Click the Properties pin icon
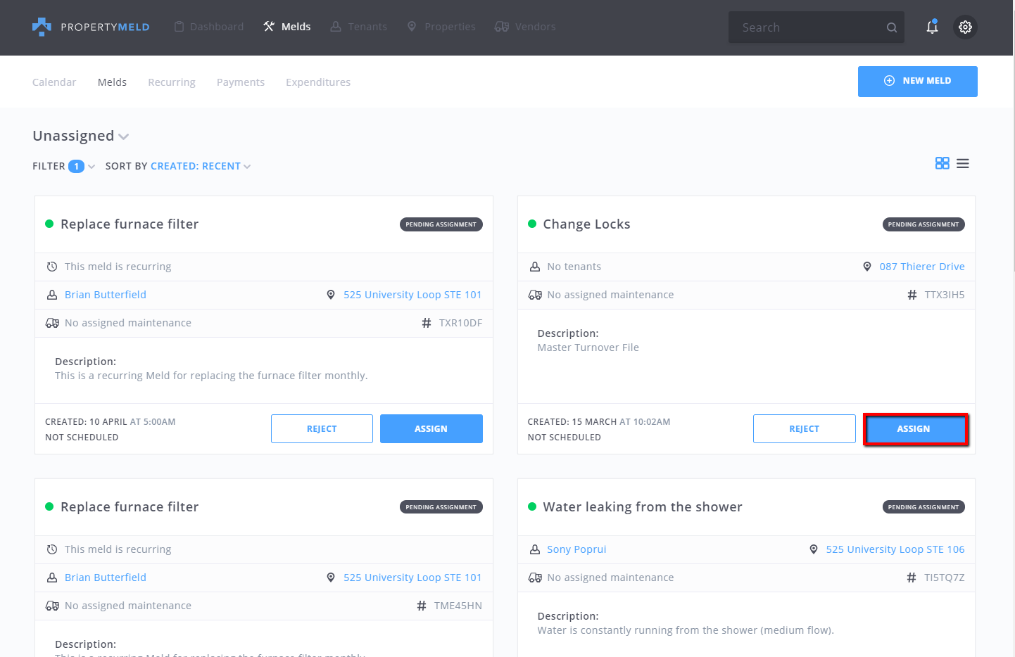1015x657 pixels. click(412, 27)
